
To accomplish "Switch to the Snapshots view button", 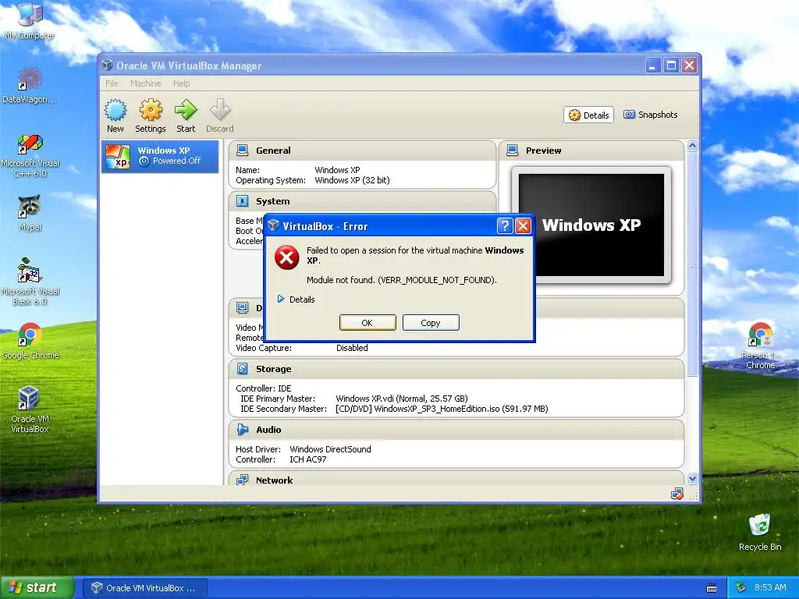I will click(x=651, y=115).
